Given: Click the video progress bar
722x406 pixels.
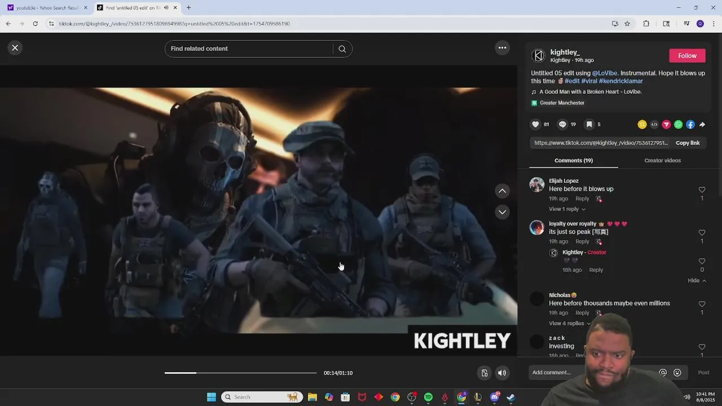Looking at the screenshot, I should pyautogui.click(x=241, y=373).
